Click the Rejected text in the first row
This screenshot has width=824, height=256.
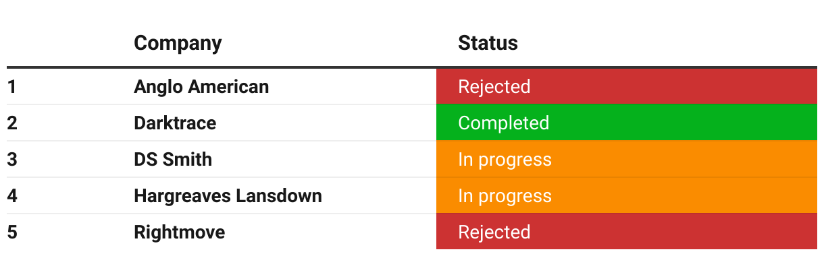tap(494, 87)
